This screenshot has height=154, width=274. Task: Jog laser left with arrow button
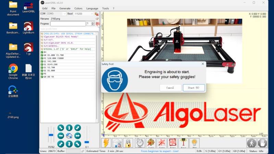61,136
